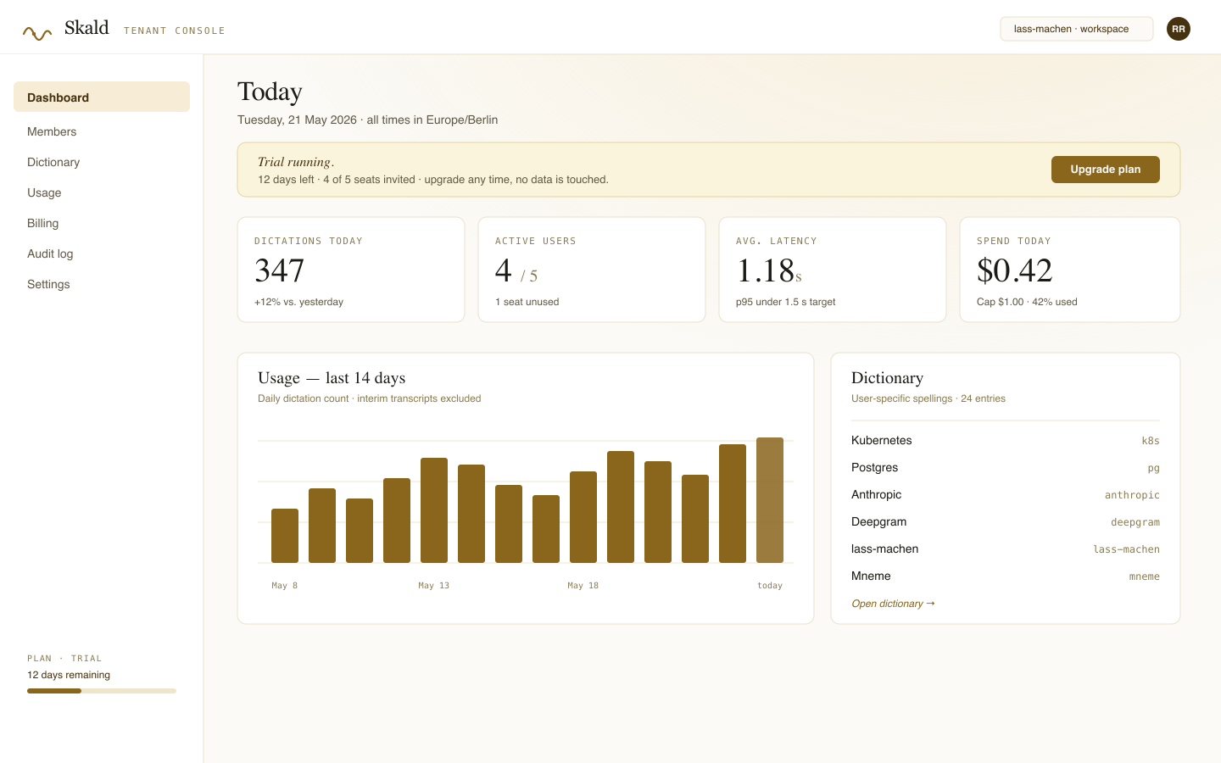Screen dimensions: 1221x763
Task: Select Dashboard in the sidebar
Action: (102, 97)
